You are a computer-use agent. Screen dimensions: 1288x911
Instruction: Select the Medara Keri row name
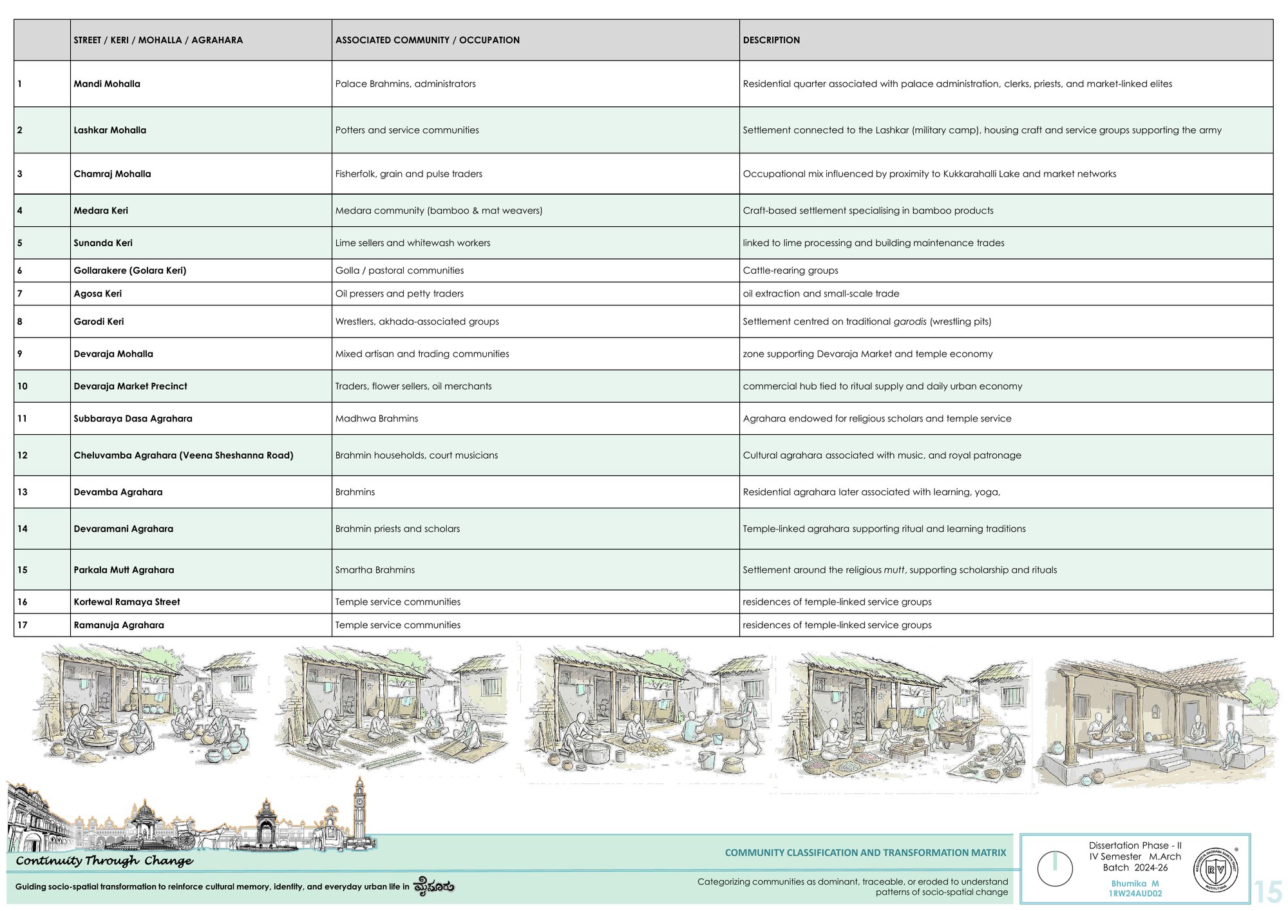(x=101, y=211)
